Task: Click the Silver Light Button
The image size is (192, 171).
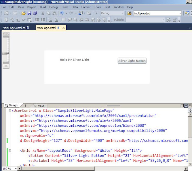Action: pyautogui.click(x=132, y=61)
